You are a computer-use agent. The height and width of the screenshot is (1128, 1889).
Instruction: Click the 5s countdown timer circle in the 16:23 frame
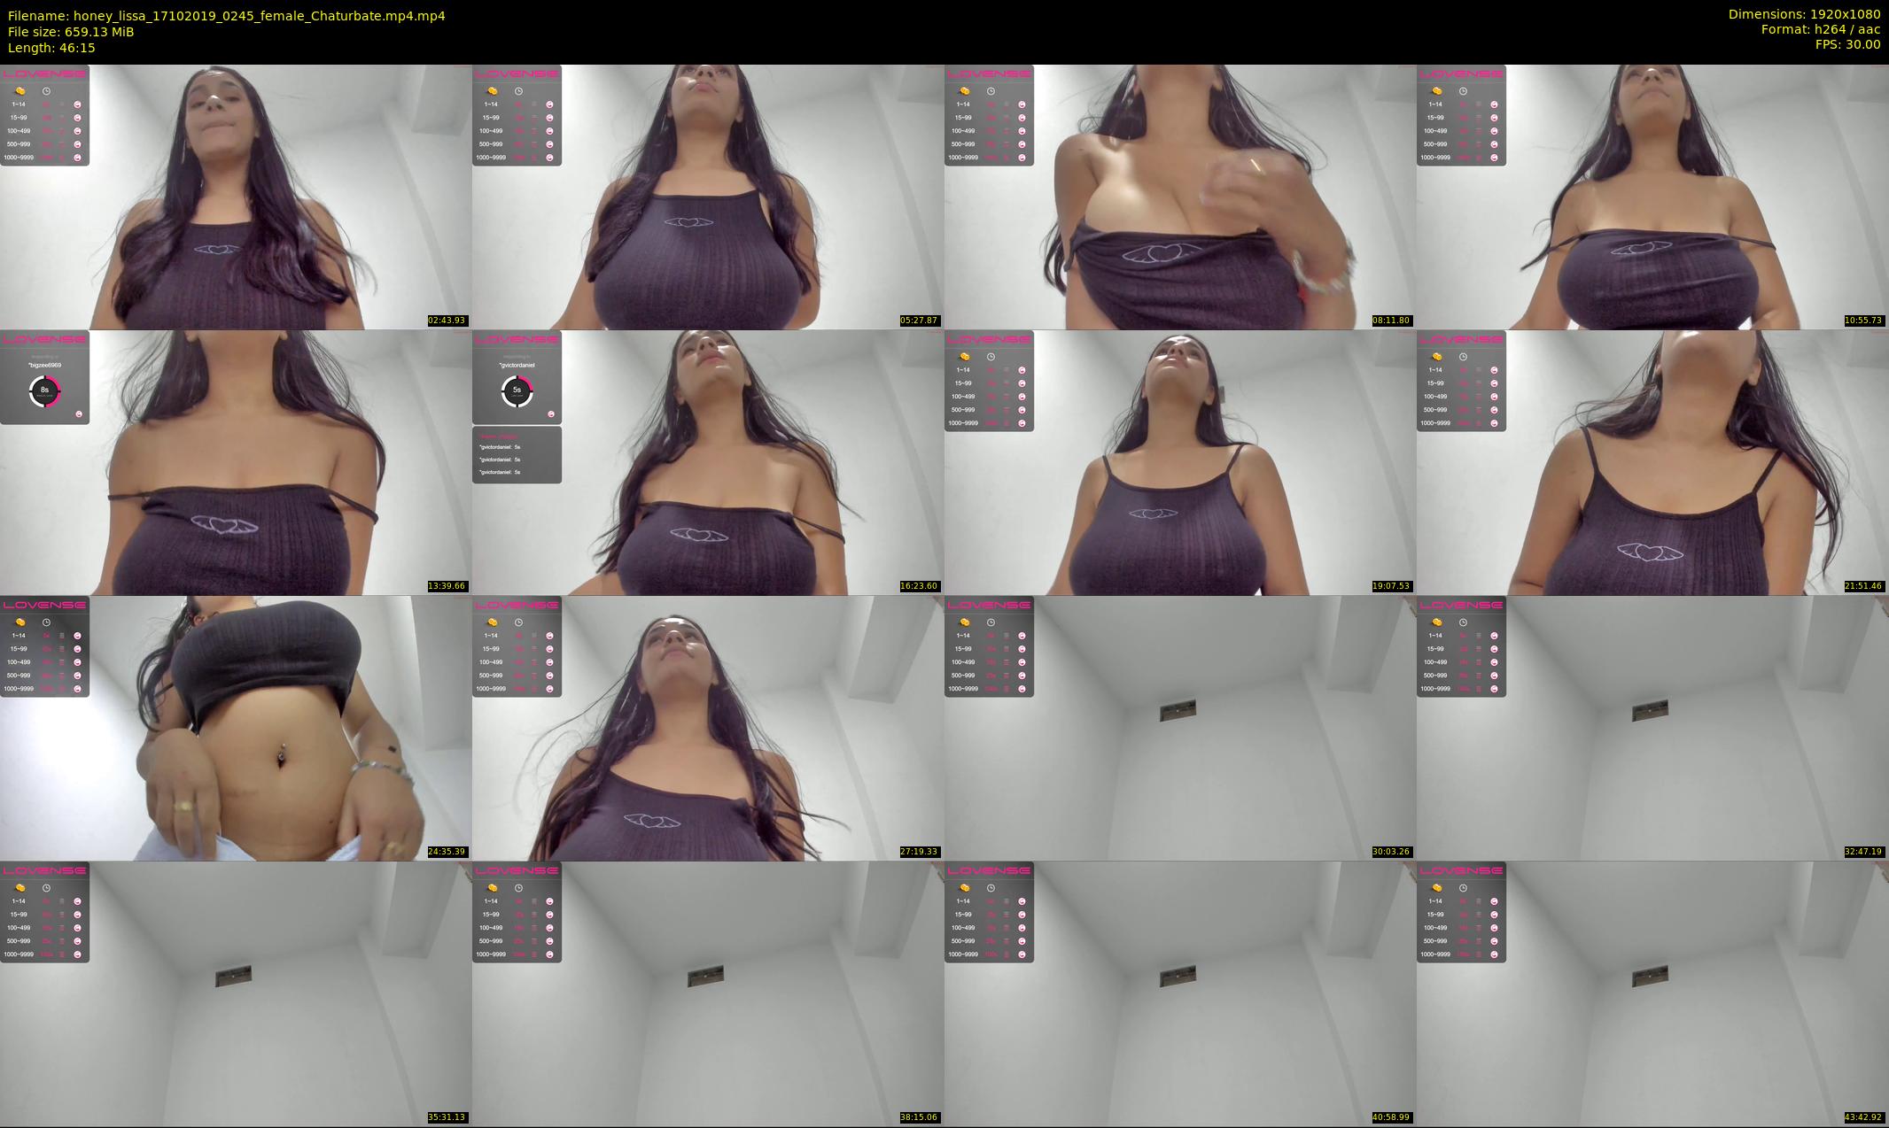(517, 390)
